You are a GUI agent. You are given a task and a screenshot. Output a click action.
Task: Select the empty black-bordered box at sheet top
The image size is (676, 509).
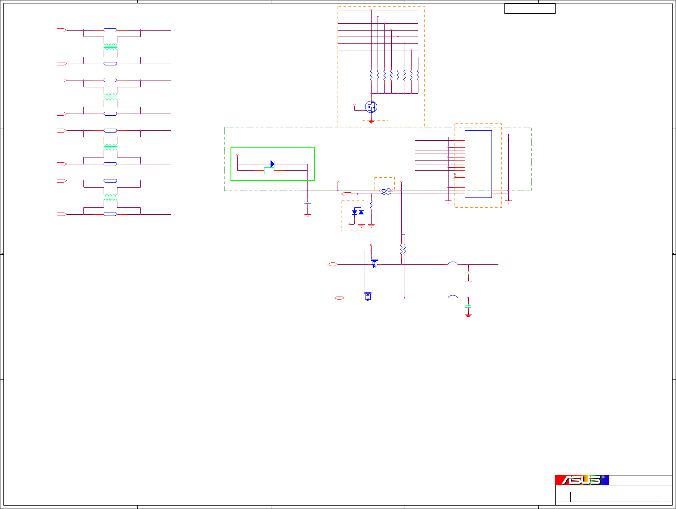[x=530, y=9]
